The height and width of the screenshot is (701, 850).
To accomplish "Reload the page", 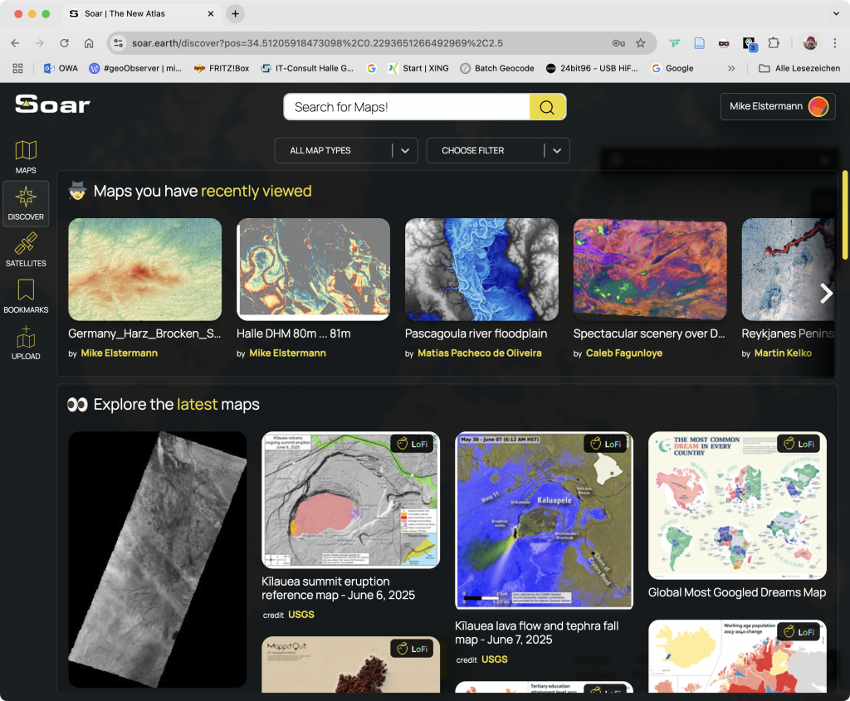I will tap(64, 43).
